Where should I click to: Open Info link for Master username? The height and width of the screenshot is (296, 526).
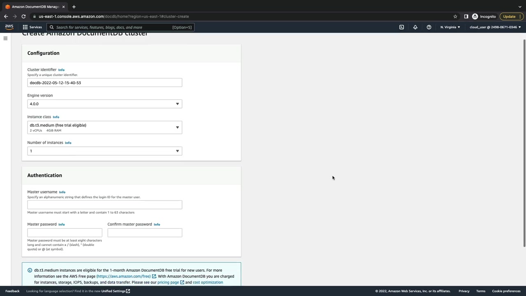pyautogui.click(x=62, y=192)
